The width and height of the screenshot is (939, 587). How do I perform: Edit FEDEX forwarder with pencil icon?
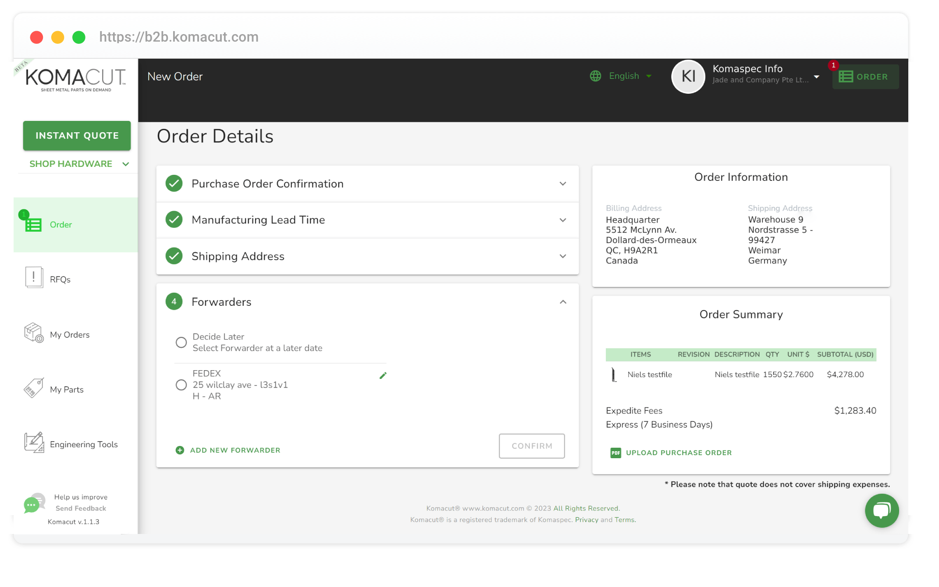pos(383,375)
